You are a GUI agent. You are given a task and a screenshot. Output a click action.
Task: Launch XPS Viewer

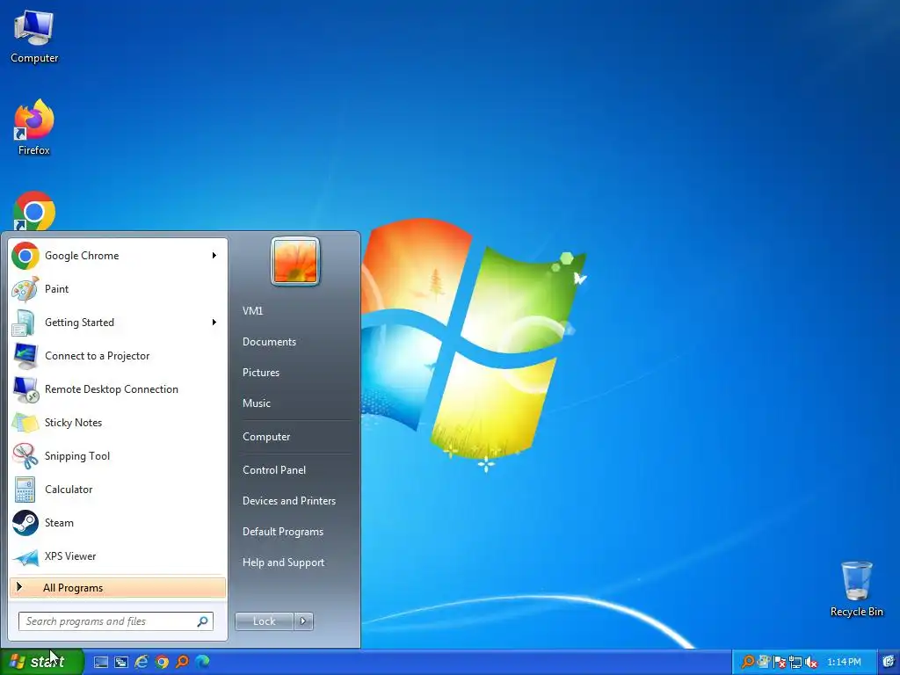point(118,555)
